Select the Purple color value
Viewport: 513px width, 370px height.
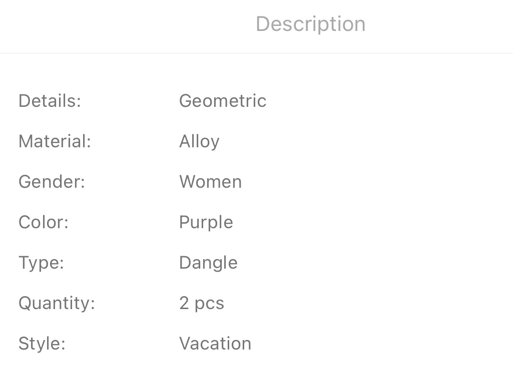pyautogui.click(x=206, y=223)
